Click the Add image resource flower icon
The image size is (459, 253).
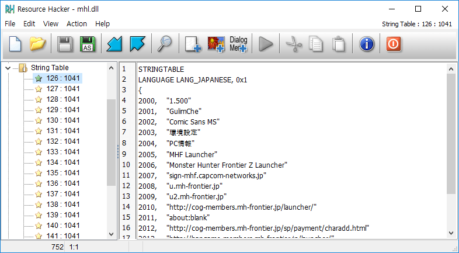pos(216,44)
